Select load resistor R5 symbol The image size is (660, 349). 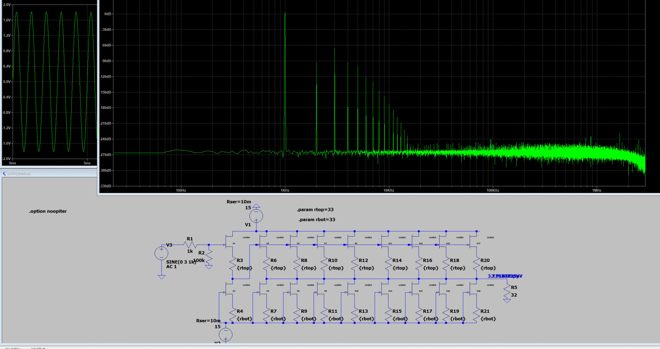coord(507,291)
